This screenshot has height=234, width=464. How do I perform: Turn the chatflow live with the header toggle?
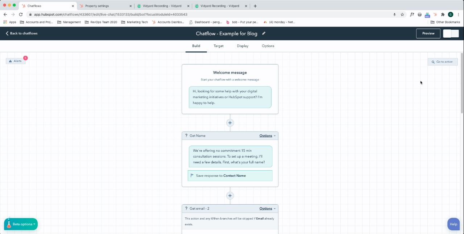(x=451, y=33)
